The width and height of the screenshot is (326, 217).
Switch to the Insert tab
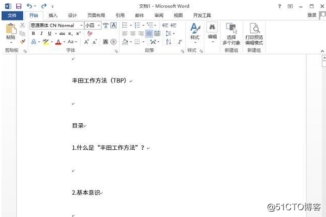click(53, 15)
